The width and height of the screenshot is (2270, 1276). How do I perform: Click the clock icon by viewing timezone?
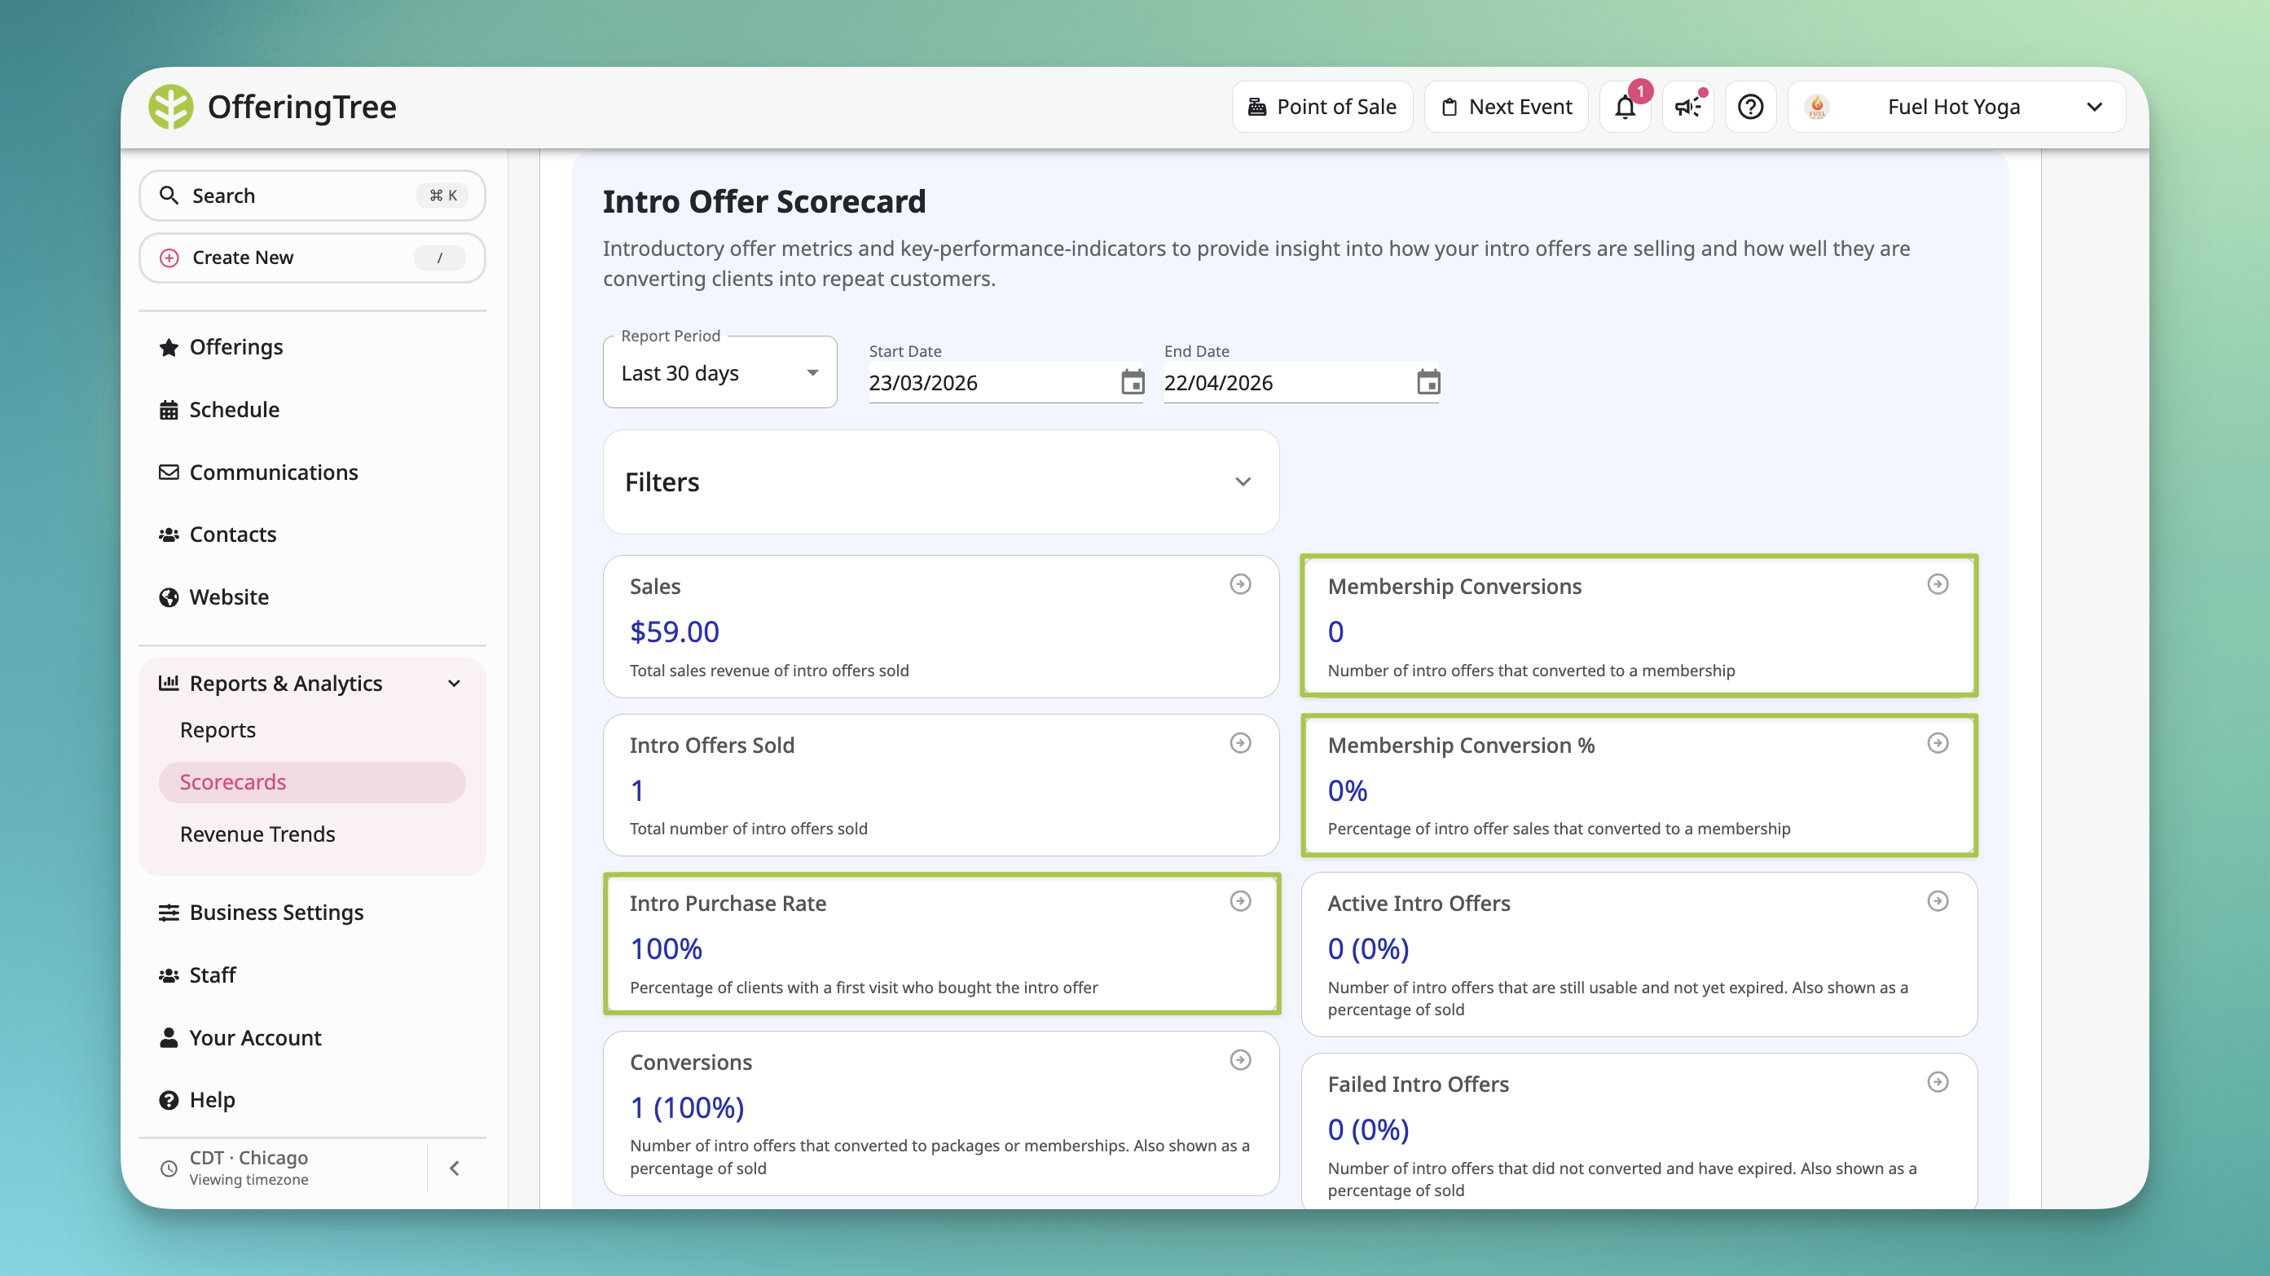tap(169, 1168)
